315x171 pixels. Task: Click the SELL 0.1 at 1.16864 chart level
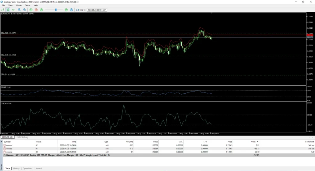point(8,74)
